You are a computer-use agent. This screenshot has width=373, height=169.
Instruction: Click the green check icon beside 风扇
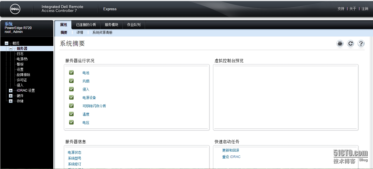(x=71, y=81)
